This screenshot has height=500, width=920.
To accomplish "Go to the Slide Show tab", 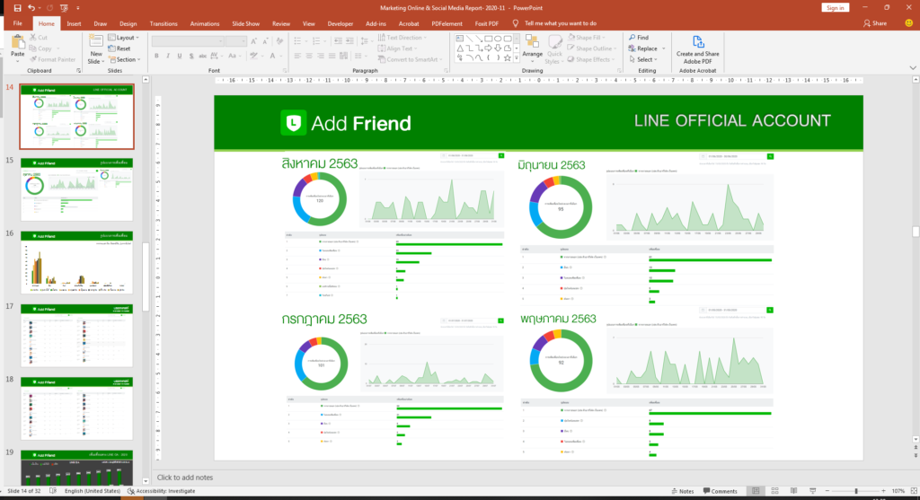I will [x=245, y=23].
